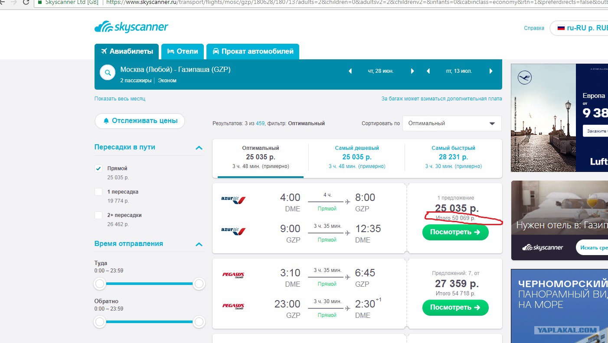Image resolution: width=608 pixels, height=343 pixels.
Task: Click the 25 035 р. Azur Air offer price
Action: coord(457,208)
